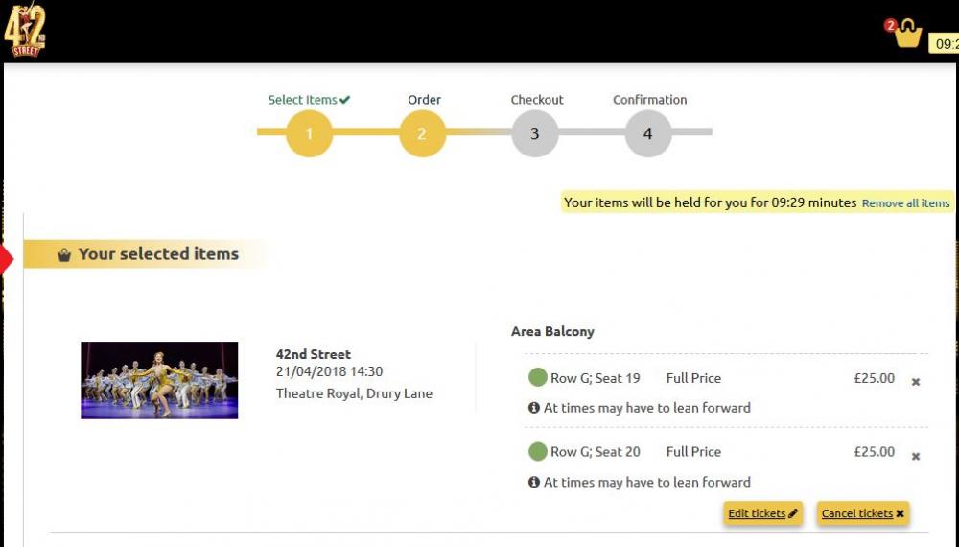This screenshot has height=547, width=959.
Task: Open the shopping basket icon
Action: [907, 35]
